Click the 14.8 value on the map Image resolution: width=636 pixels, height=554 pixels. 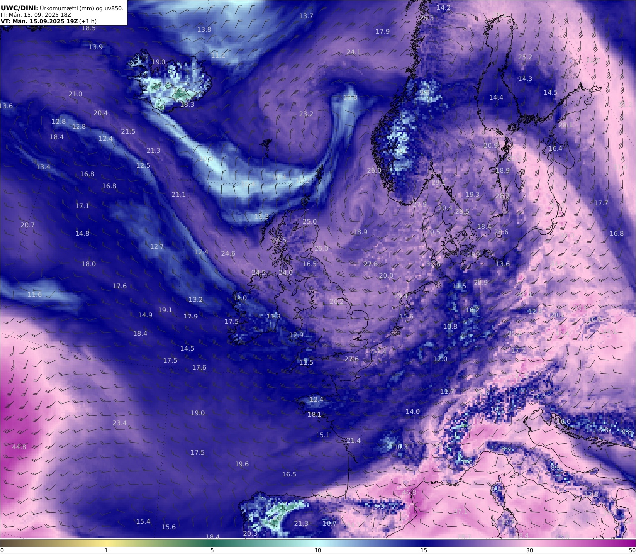coord(82,233)
